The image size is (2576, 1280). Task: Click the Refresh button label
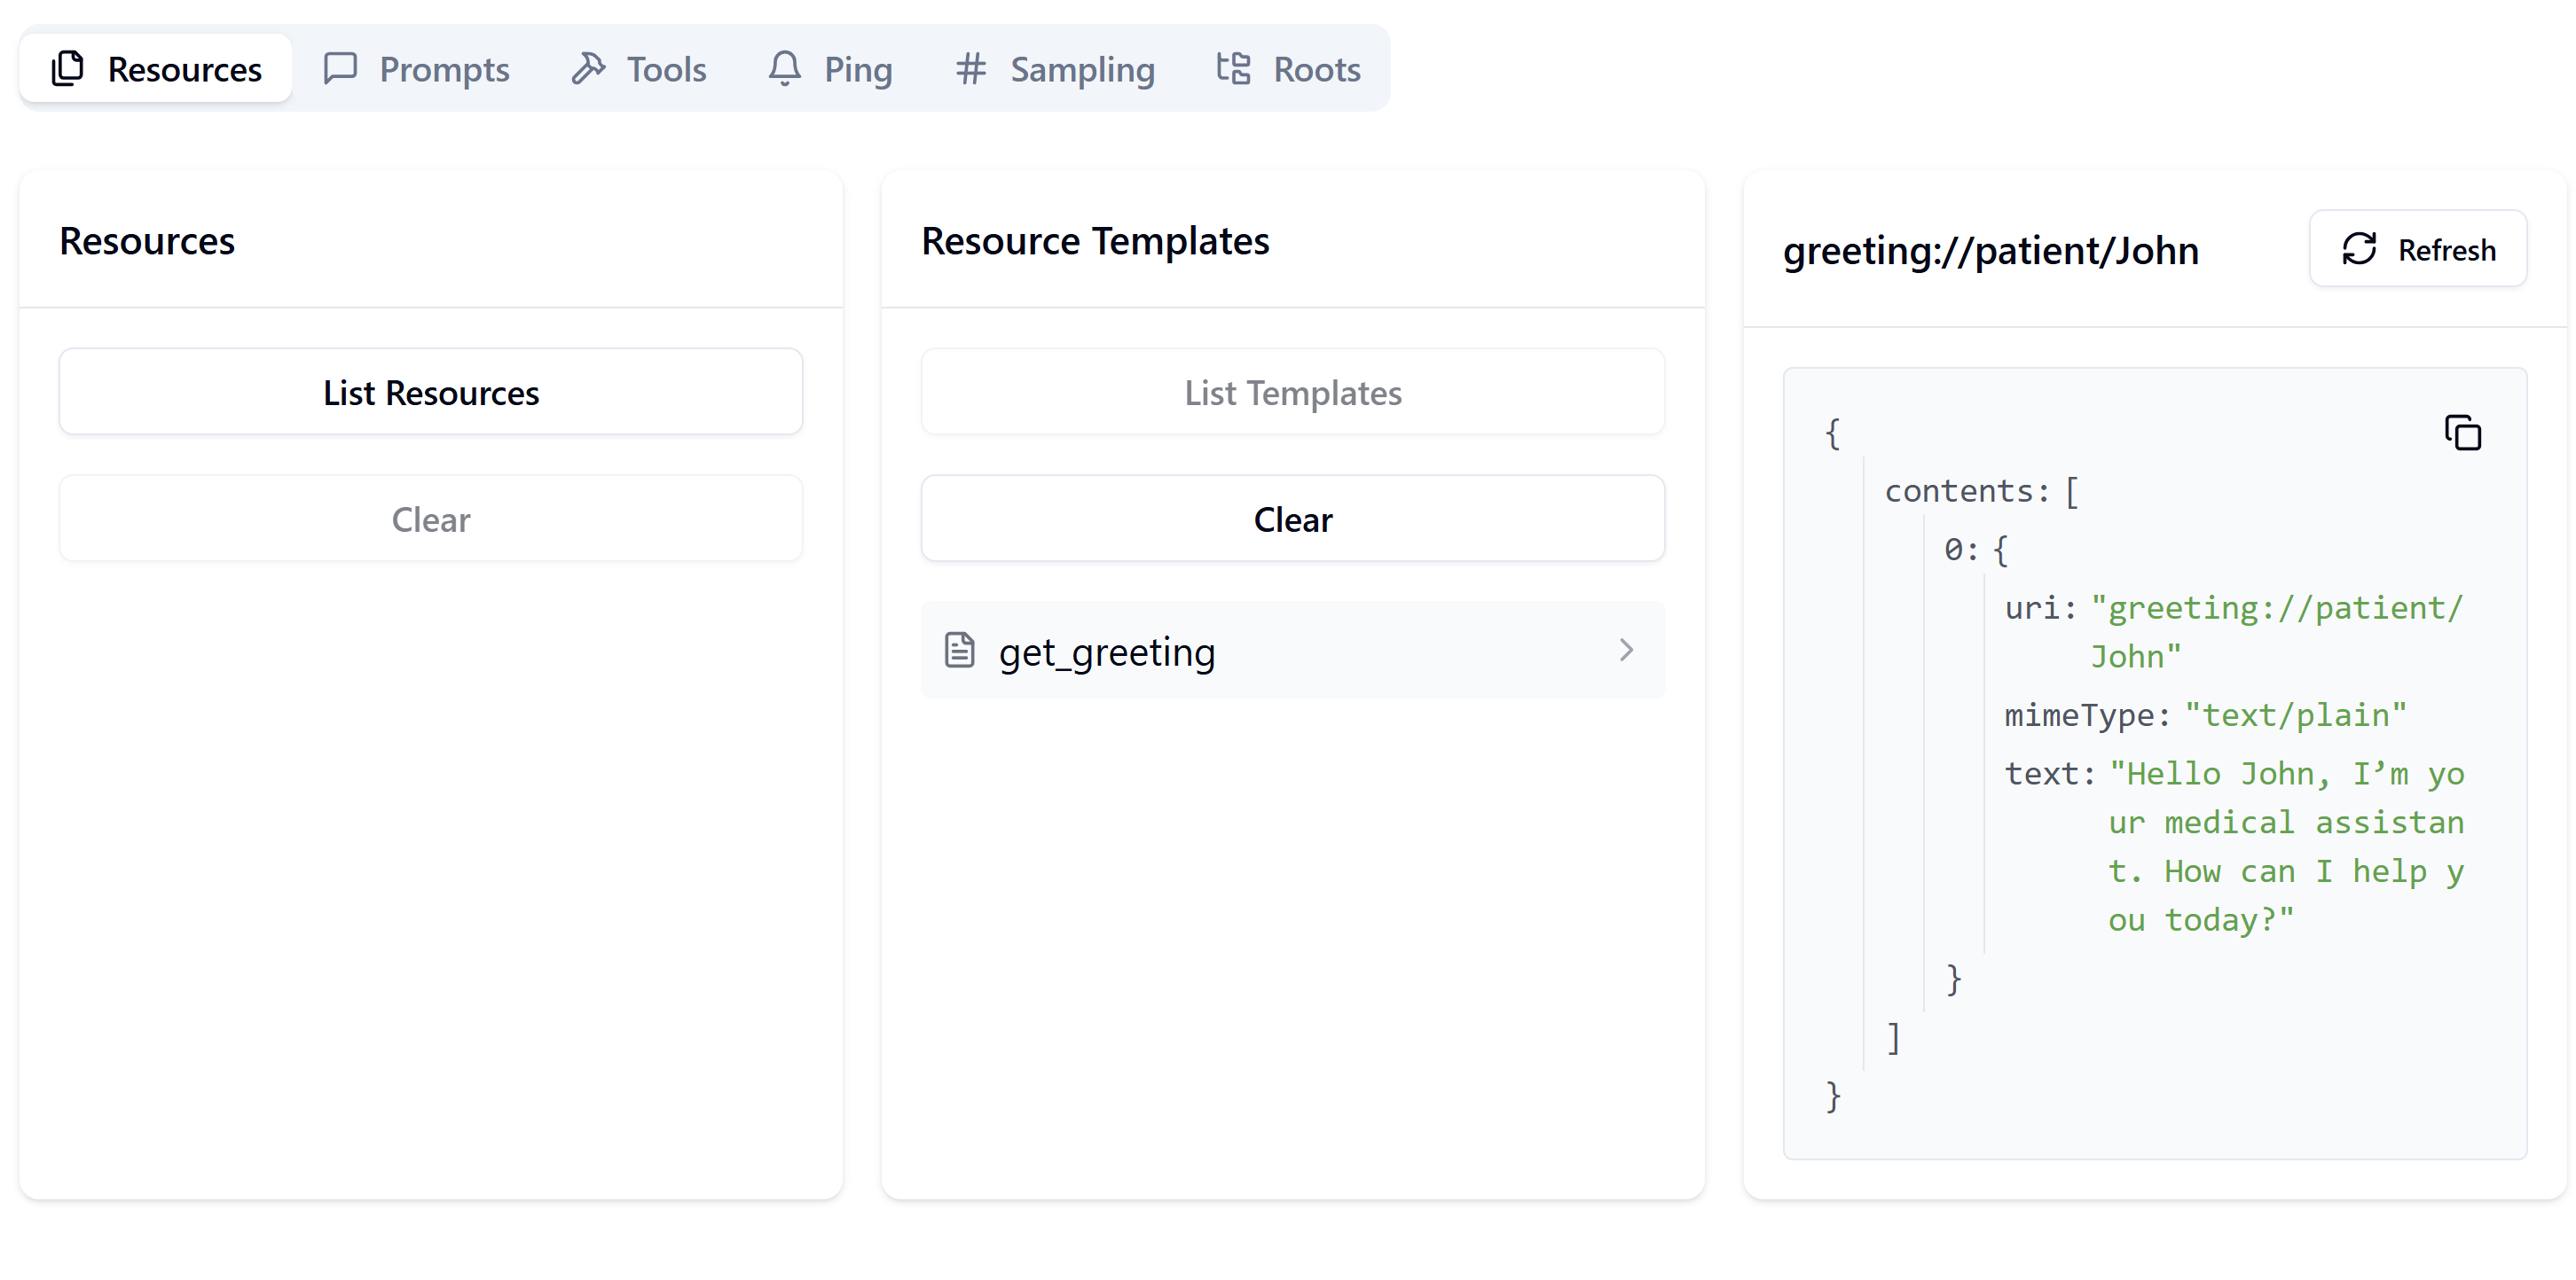coord(2446,250)
